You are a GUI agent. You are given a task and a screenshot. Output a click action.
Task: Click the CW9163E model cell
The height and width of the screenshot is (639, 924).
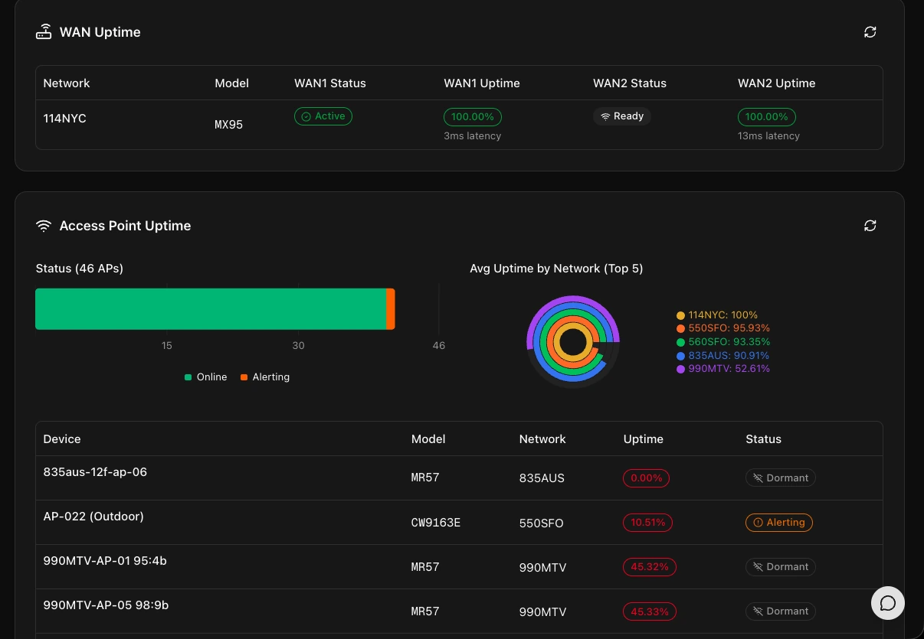436,523
